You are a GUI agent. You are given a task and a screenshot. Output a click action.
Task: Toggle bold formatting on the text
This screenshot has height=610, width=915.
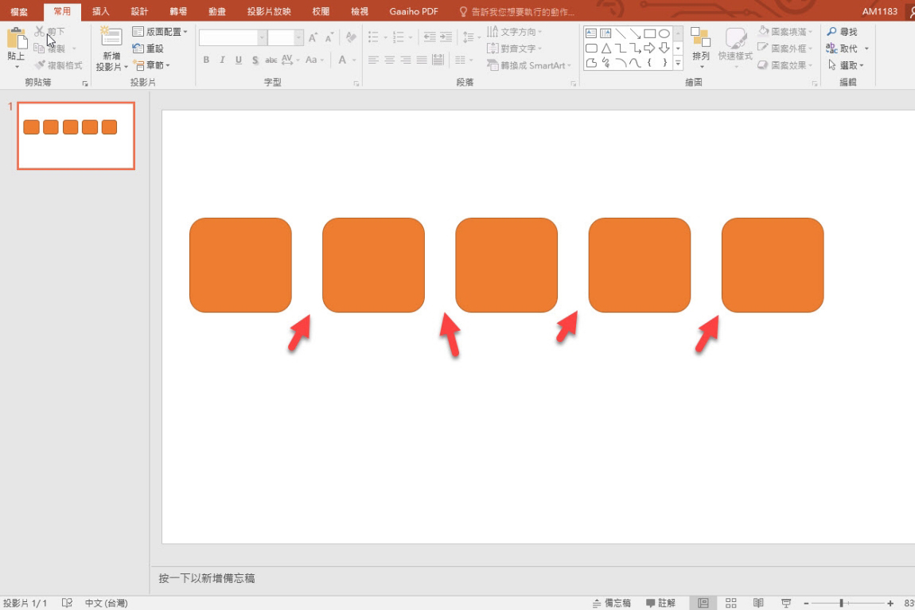(x=205, y=60)
